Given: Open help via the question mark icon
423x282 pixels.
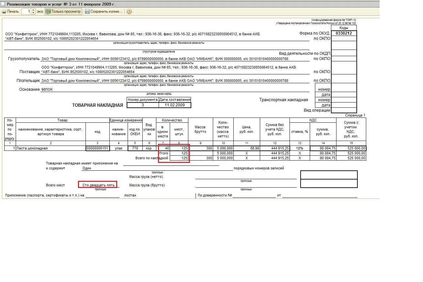Looking at the screenshot, I should [x=129, y=11].
